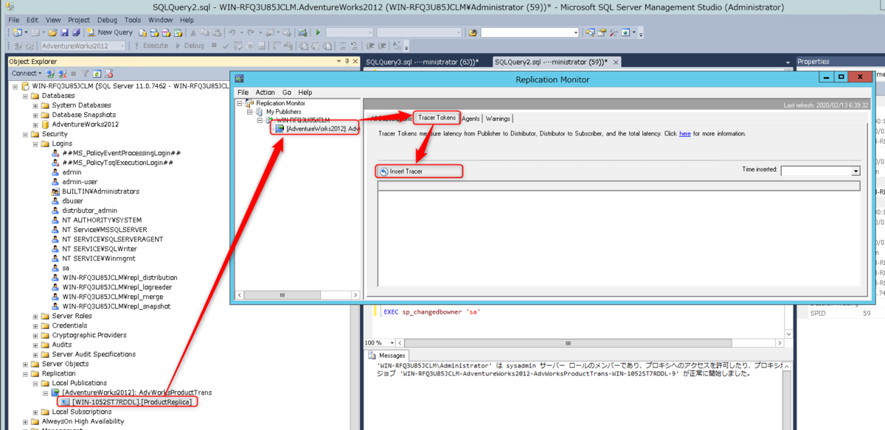Select the admin login icon

click(x=55, y=172)
